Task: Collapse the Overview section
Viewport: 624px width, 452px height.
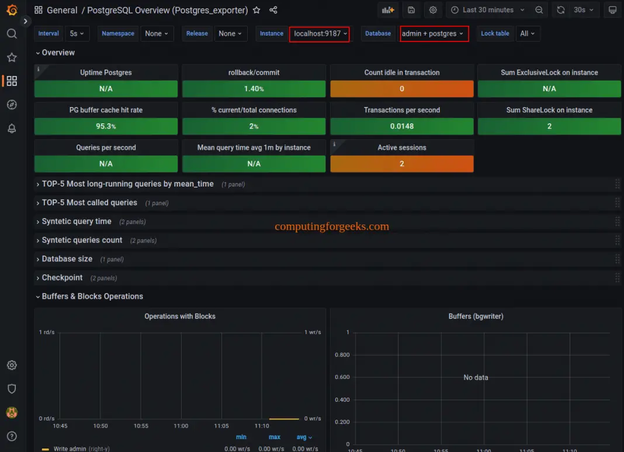Action: point(57,53)
